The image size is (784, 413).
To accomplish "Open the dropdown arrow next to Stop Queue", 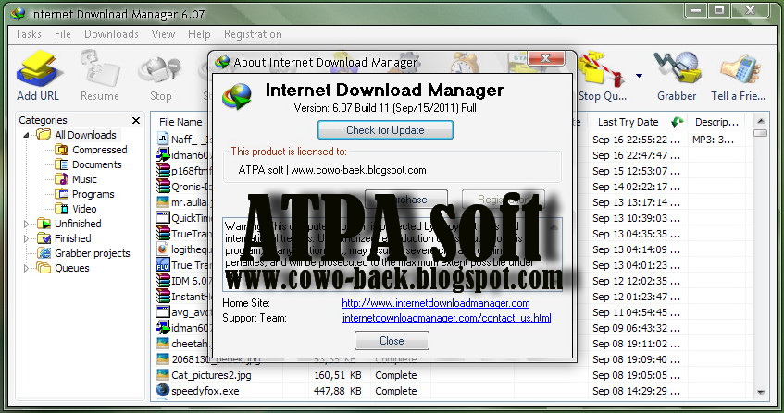I will coord(639,76).
